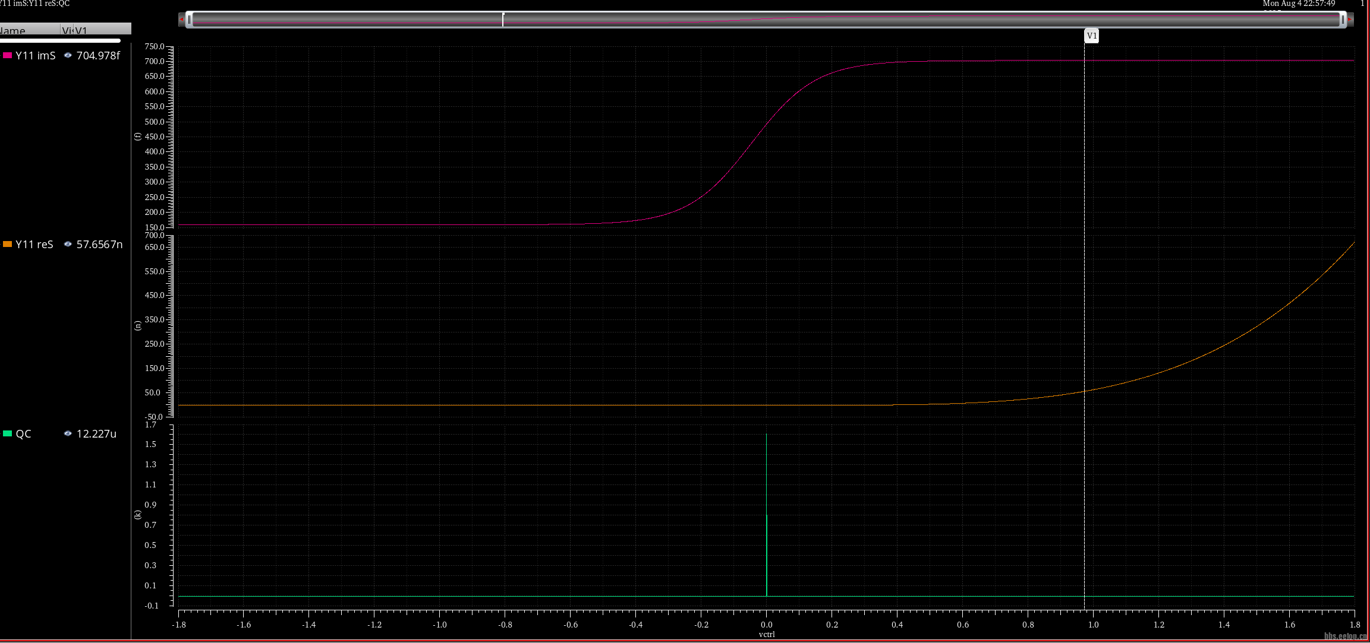Click the -1.8 tick label on x-axis
This screenshot has width=1370, height=643.
pyautogui.click(x=178, y=625)
